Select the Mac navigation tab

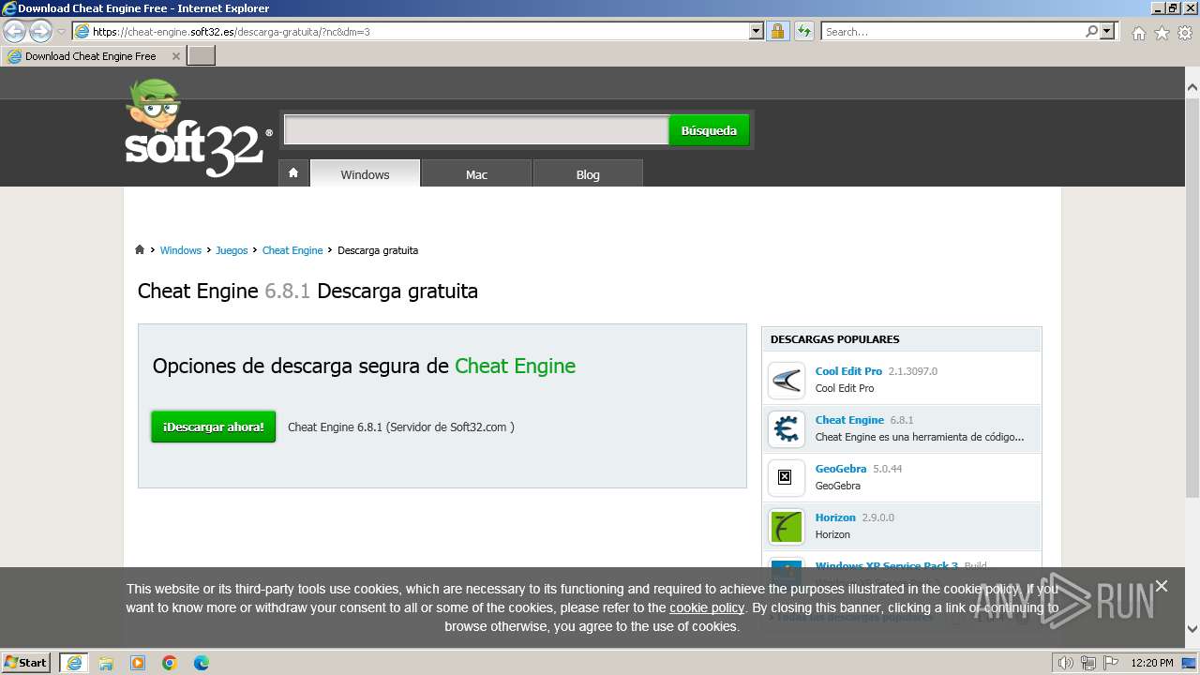click(x=476, y=174)
